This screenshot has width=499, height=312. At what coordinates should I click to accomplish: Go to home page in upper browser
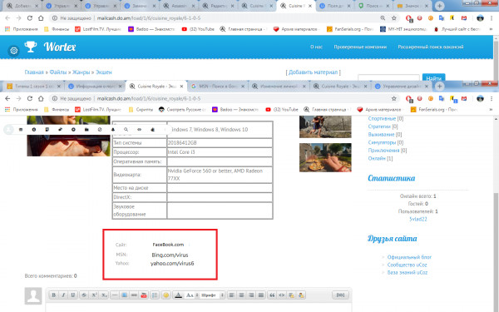(x=41, y=18)
